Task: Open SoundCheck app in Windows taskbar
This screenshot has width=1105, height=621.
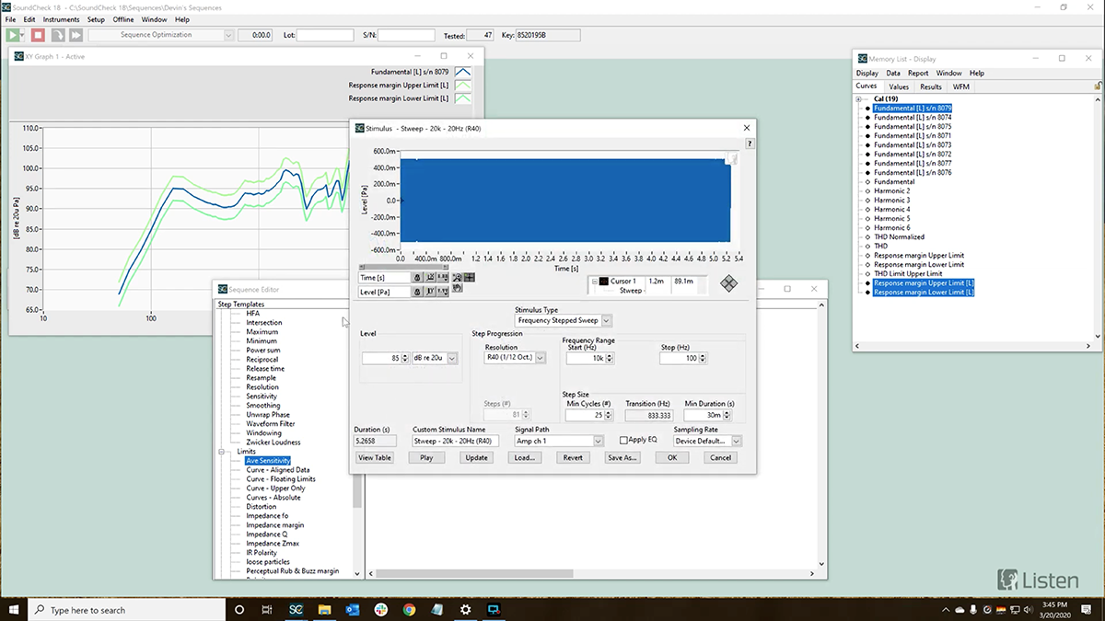Action: click(x=297, y=609)
